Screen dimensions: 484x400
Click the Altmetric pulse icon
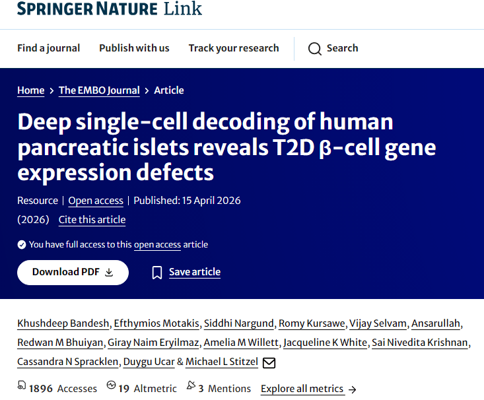click(x=111, y=385)
